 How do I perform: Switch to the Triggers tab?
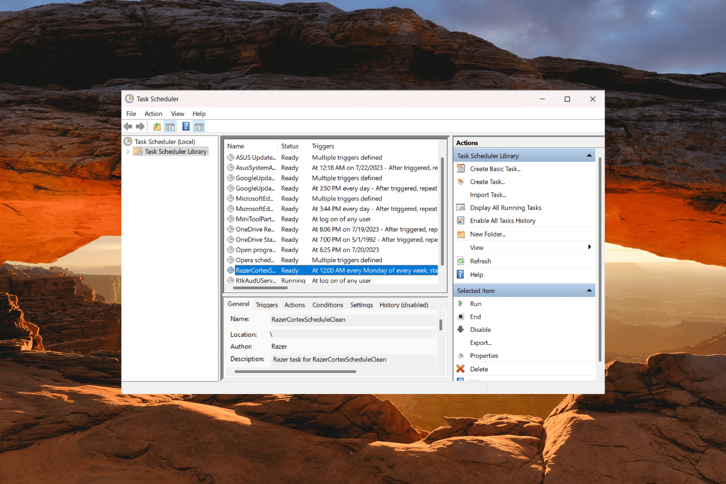pos(267,305)
